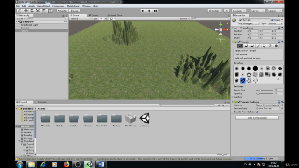Select the Paint Height terrain tool

[x=246, y=46]
